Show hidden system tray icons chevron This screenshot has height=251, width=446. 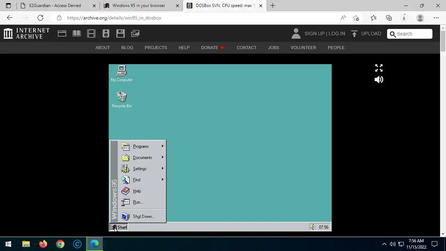[384, 244]
